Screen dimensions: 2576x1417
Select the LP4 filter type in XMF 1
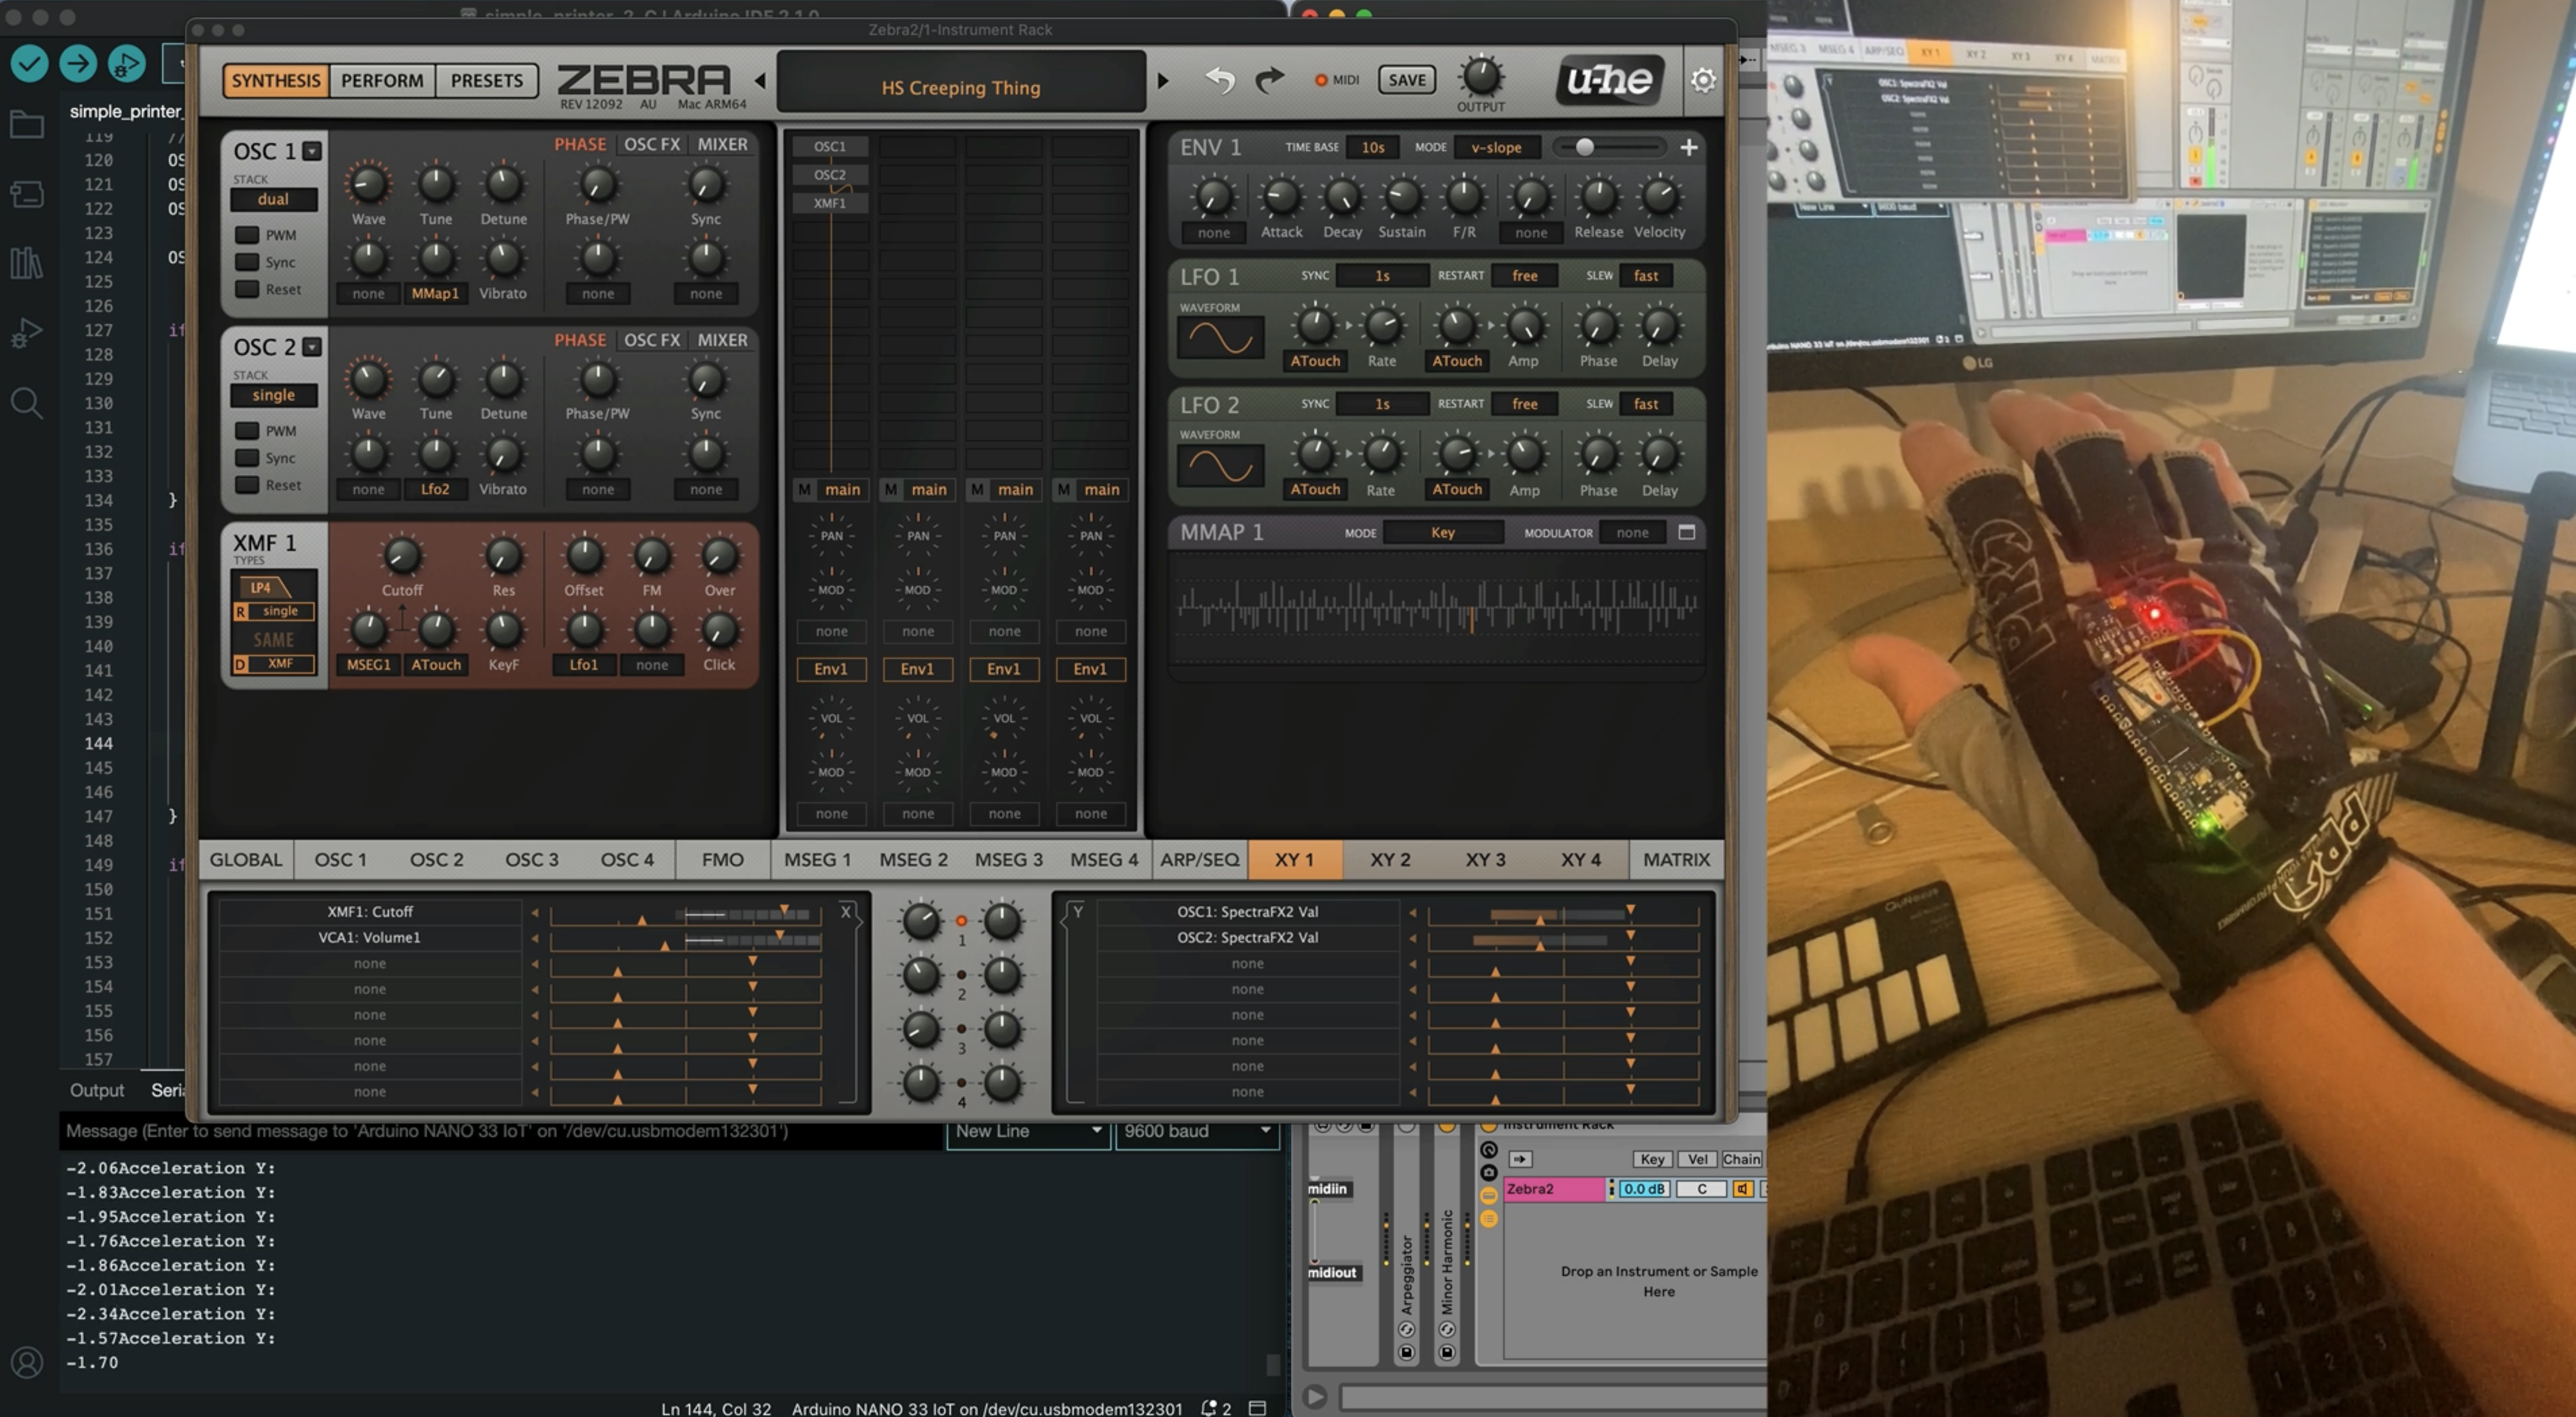tap(265, 587)
